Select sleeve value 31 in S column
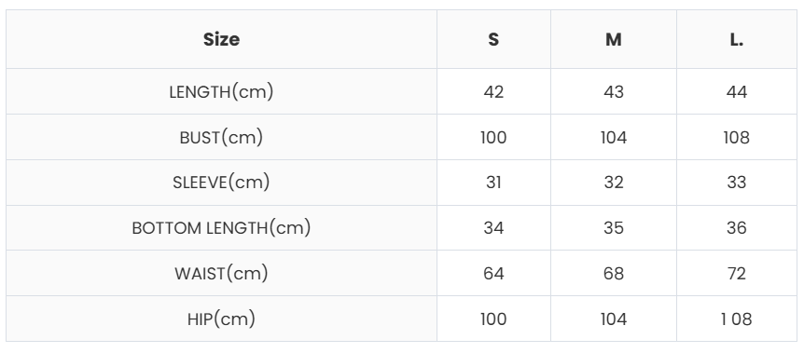The width and height of the screenshot is (804, 353). click(x=493, y=183)
